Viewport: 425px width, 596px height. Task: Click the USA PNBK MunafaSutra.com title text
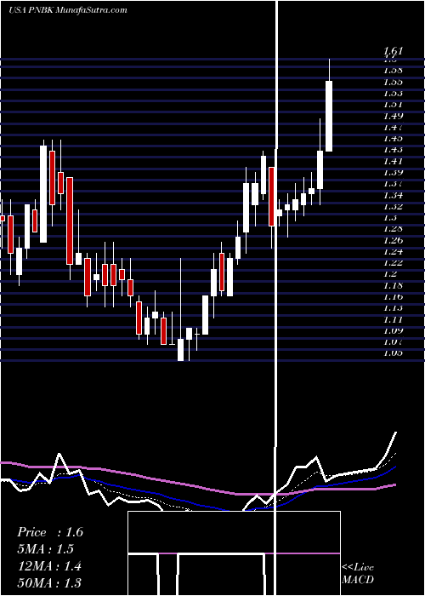67,10
